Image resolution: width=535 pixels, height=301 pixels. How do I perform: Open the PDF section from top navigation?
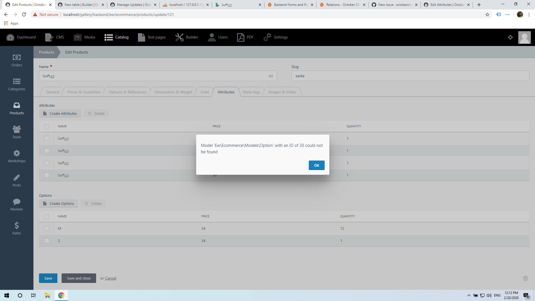click(241, 37)
